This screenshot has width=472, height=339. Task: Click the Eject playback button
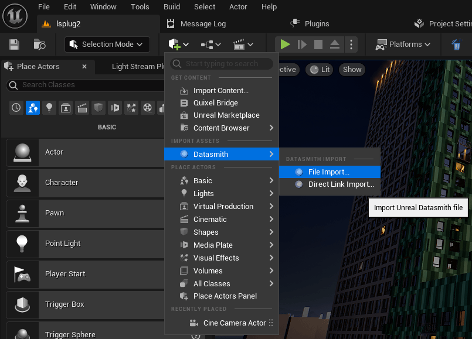click(x=335, y=44)
